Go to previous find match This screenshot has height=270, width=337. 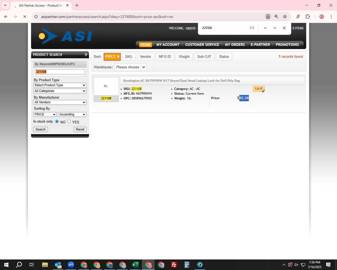click(265, 28)
